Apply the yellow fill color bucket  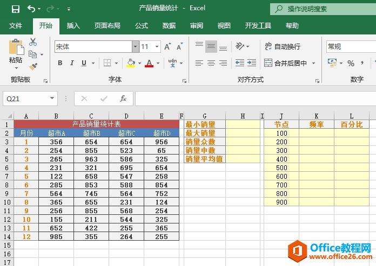click(x=131, y=63)
